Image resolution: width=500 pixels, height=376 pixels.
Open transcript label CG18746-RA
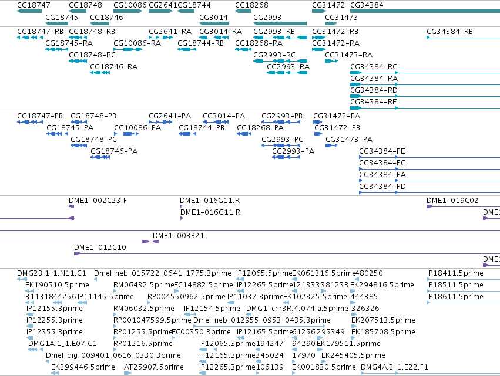point(113,67)
